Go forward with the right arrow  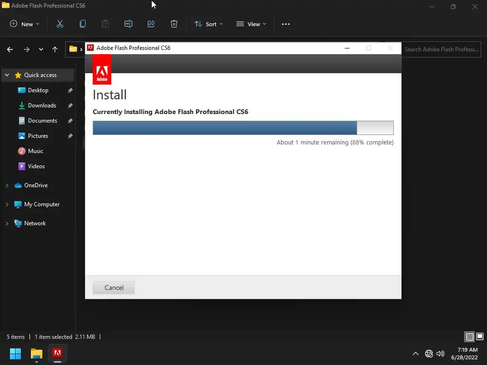click(x=27, y=49)
